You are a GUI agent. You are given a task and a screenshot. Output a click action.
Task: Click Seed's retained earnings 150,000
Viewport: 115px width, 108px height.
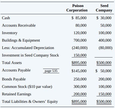[105, 94]
